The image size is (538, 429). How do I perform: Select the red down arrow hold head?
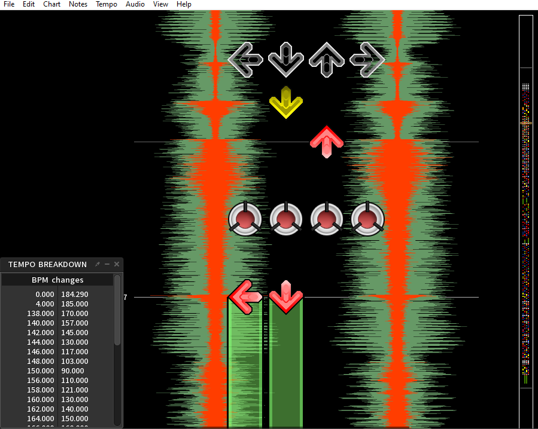(286, 297)
